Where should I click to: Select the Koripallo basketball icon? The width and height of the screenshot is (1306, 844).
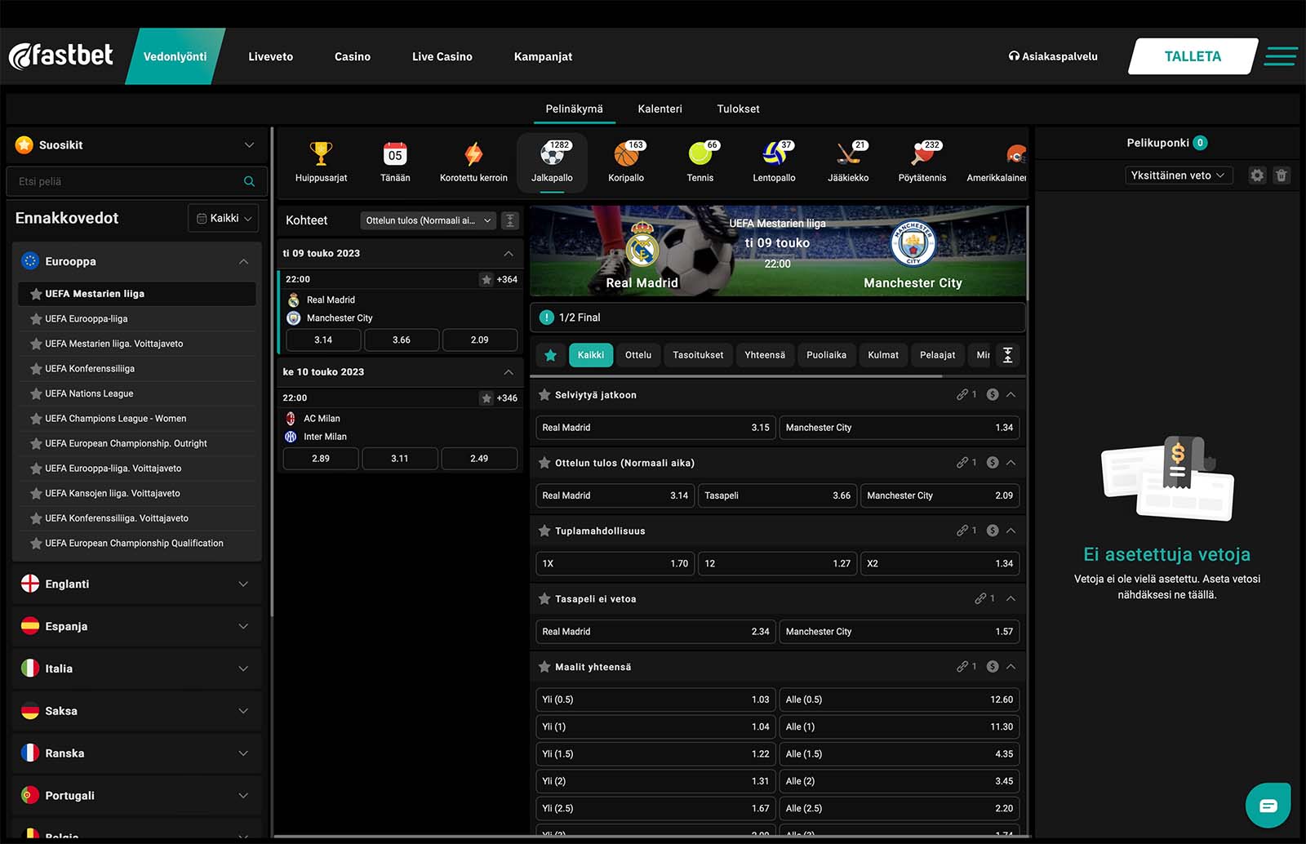click(x=626, y=153)
